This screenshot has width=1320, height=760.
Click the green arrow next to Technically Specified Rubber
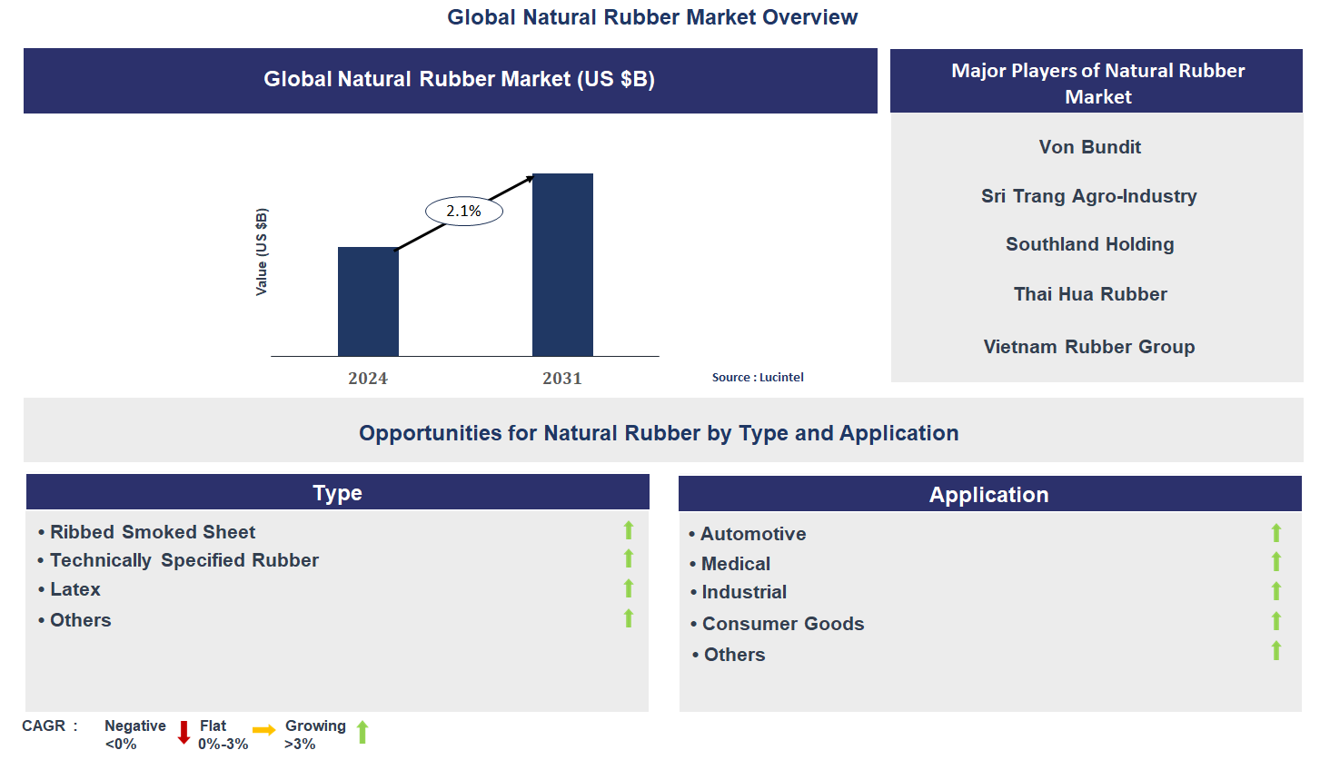(x=628, y=558)
